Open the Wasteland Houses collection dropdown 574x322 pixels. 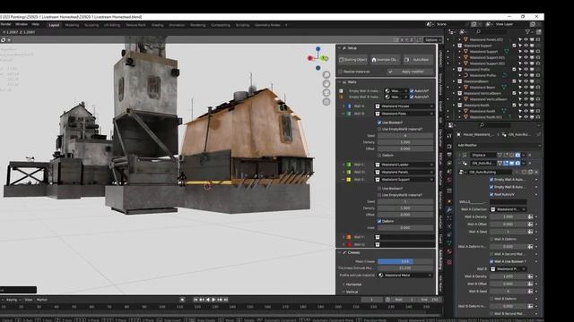404,106
